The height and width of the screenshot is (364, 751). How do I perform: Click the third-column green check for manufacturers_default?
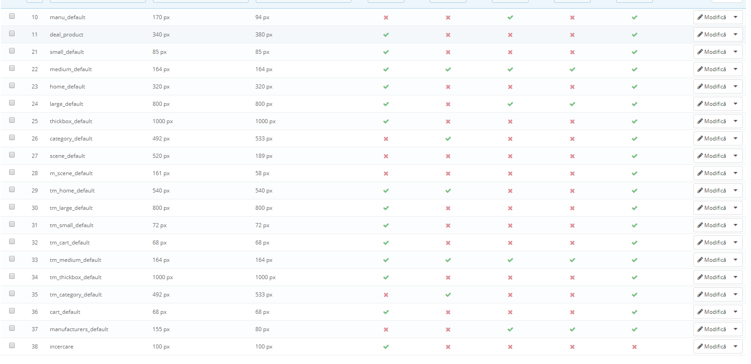click(510, 329)
